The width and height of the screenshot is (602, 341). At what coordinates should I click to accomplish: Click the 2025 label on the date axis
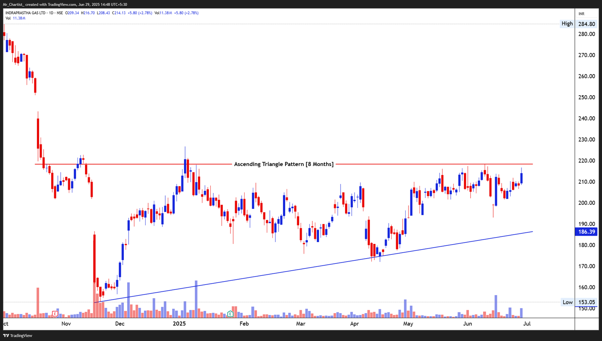[179, 323]
